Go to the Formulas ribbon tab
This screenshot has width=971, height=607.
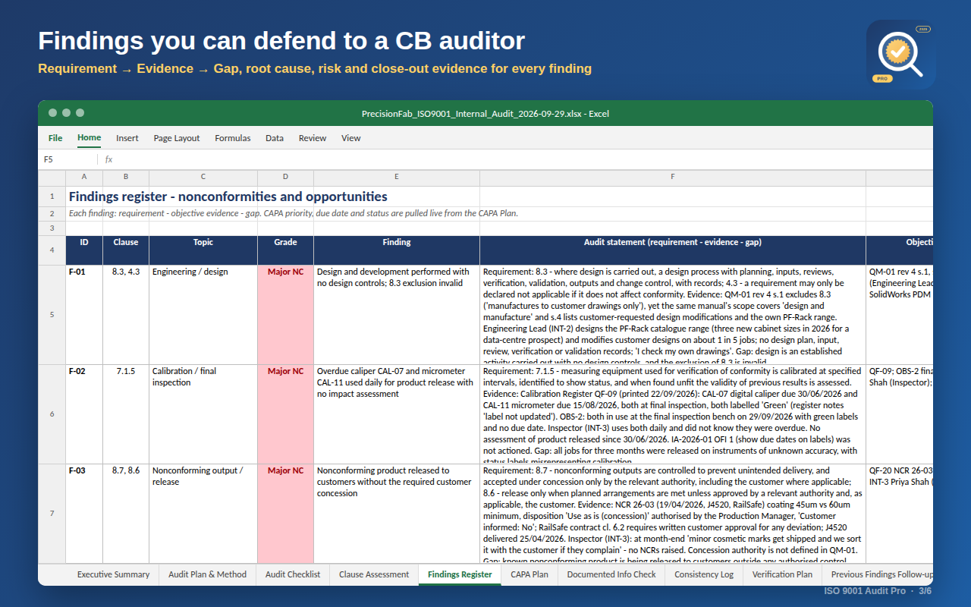point(233,138)
